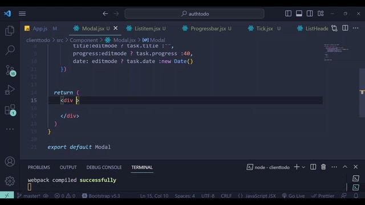Open a remote window from status bar
365x205 pixels.
(7, 196)
